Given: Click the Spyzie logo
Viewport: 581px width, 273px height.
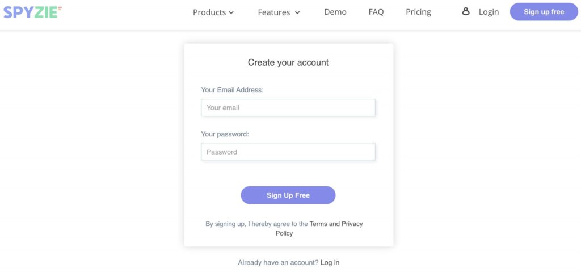Looking at the screenshot, I should tap(32, 12).
